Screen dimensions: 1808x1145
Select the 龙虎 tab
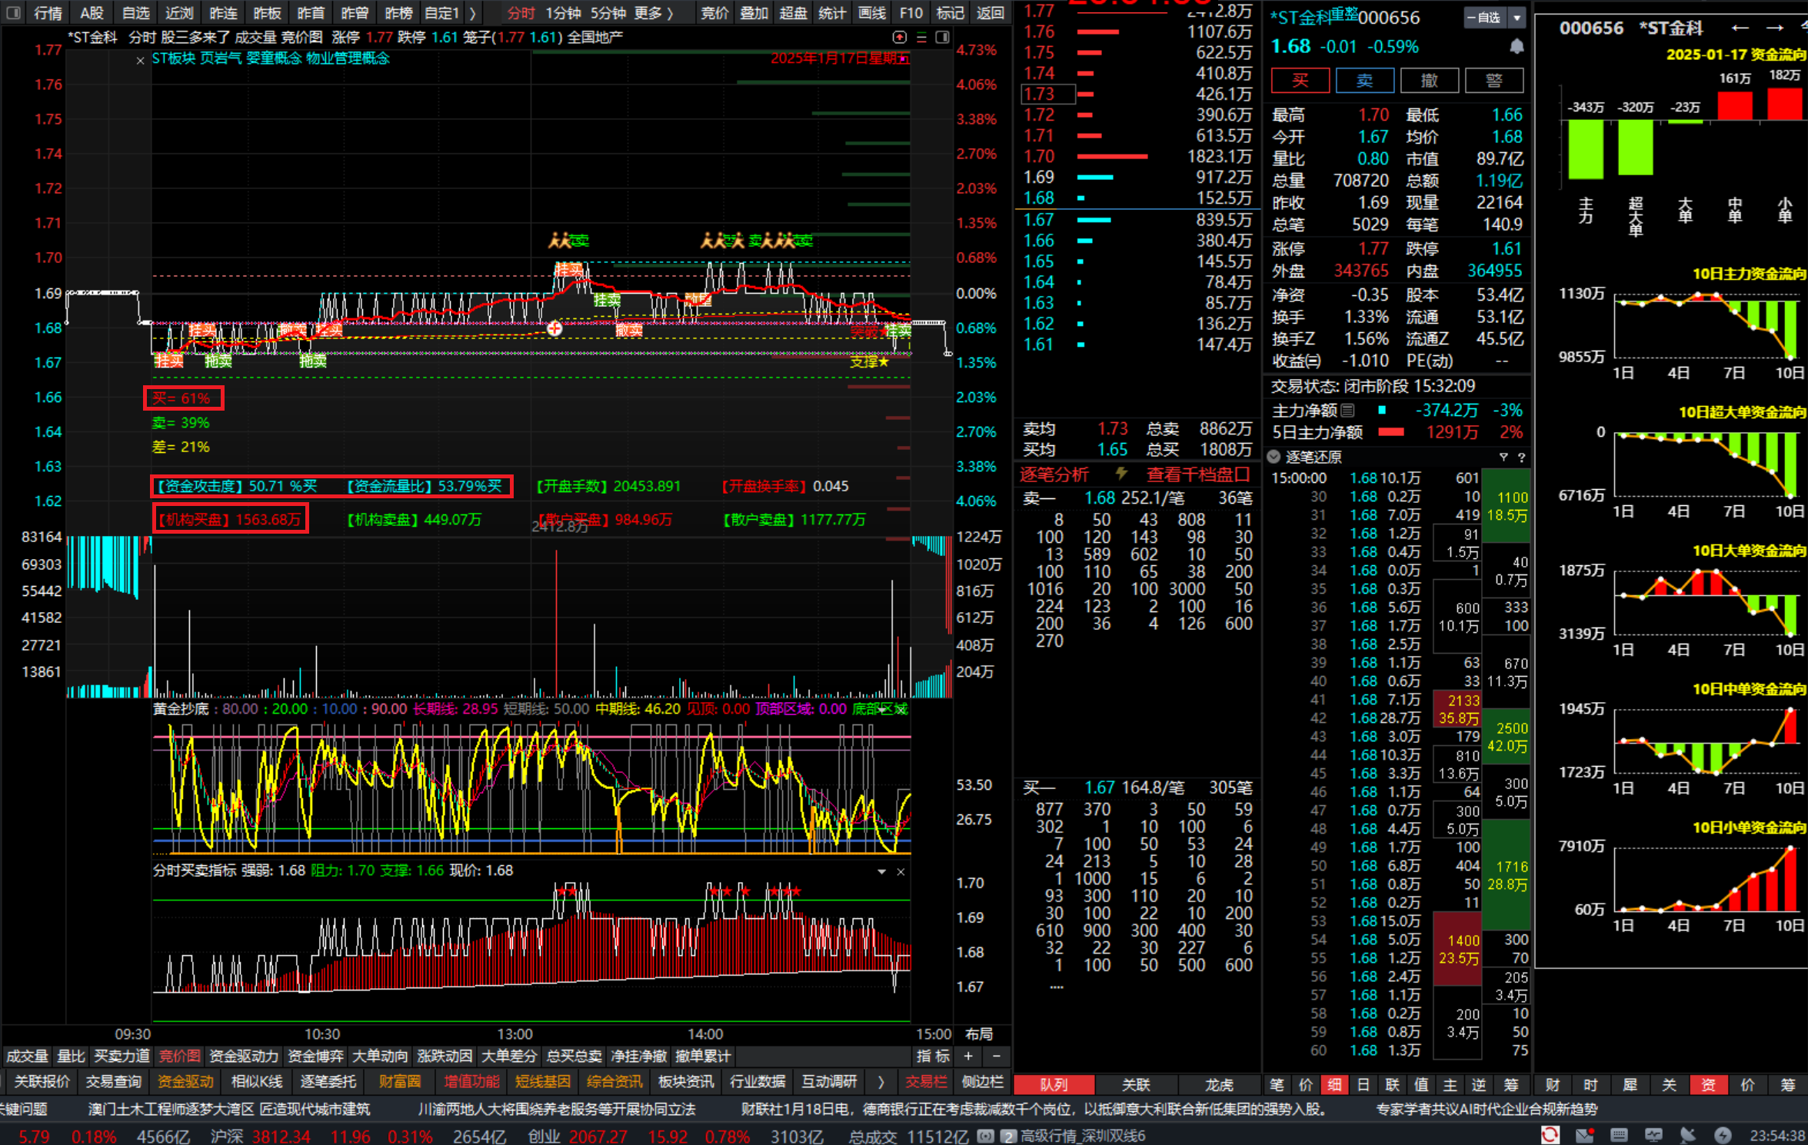pos(1219,1085)
